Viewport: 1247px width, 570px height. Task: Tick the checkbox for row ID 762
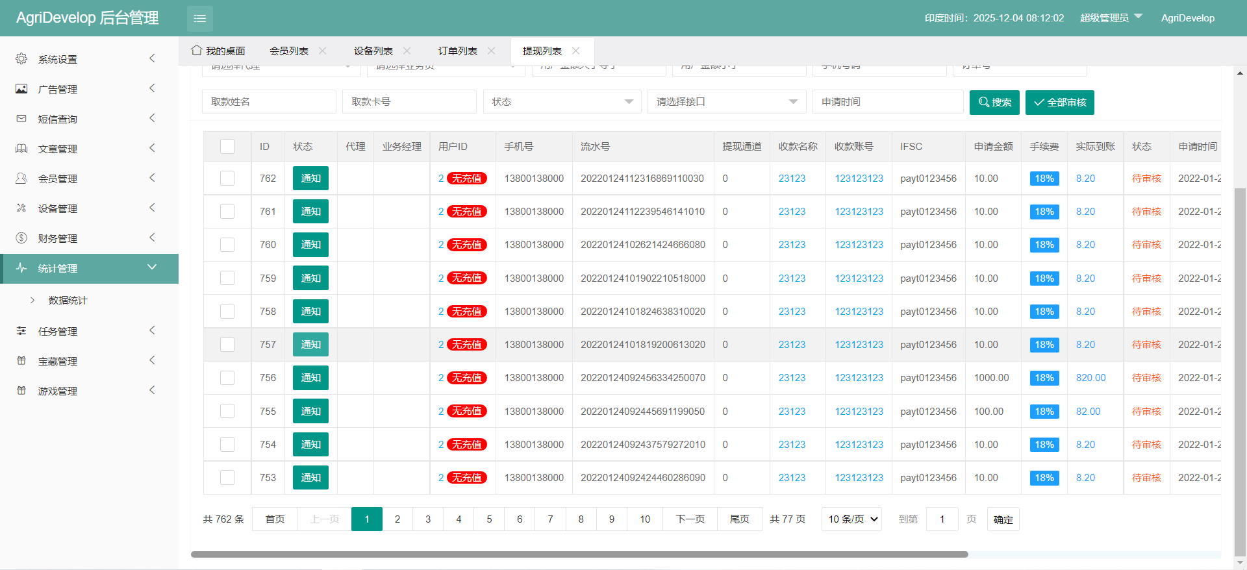click(x=227, y=179)
